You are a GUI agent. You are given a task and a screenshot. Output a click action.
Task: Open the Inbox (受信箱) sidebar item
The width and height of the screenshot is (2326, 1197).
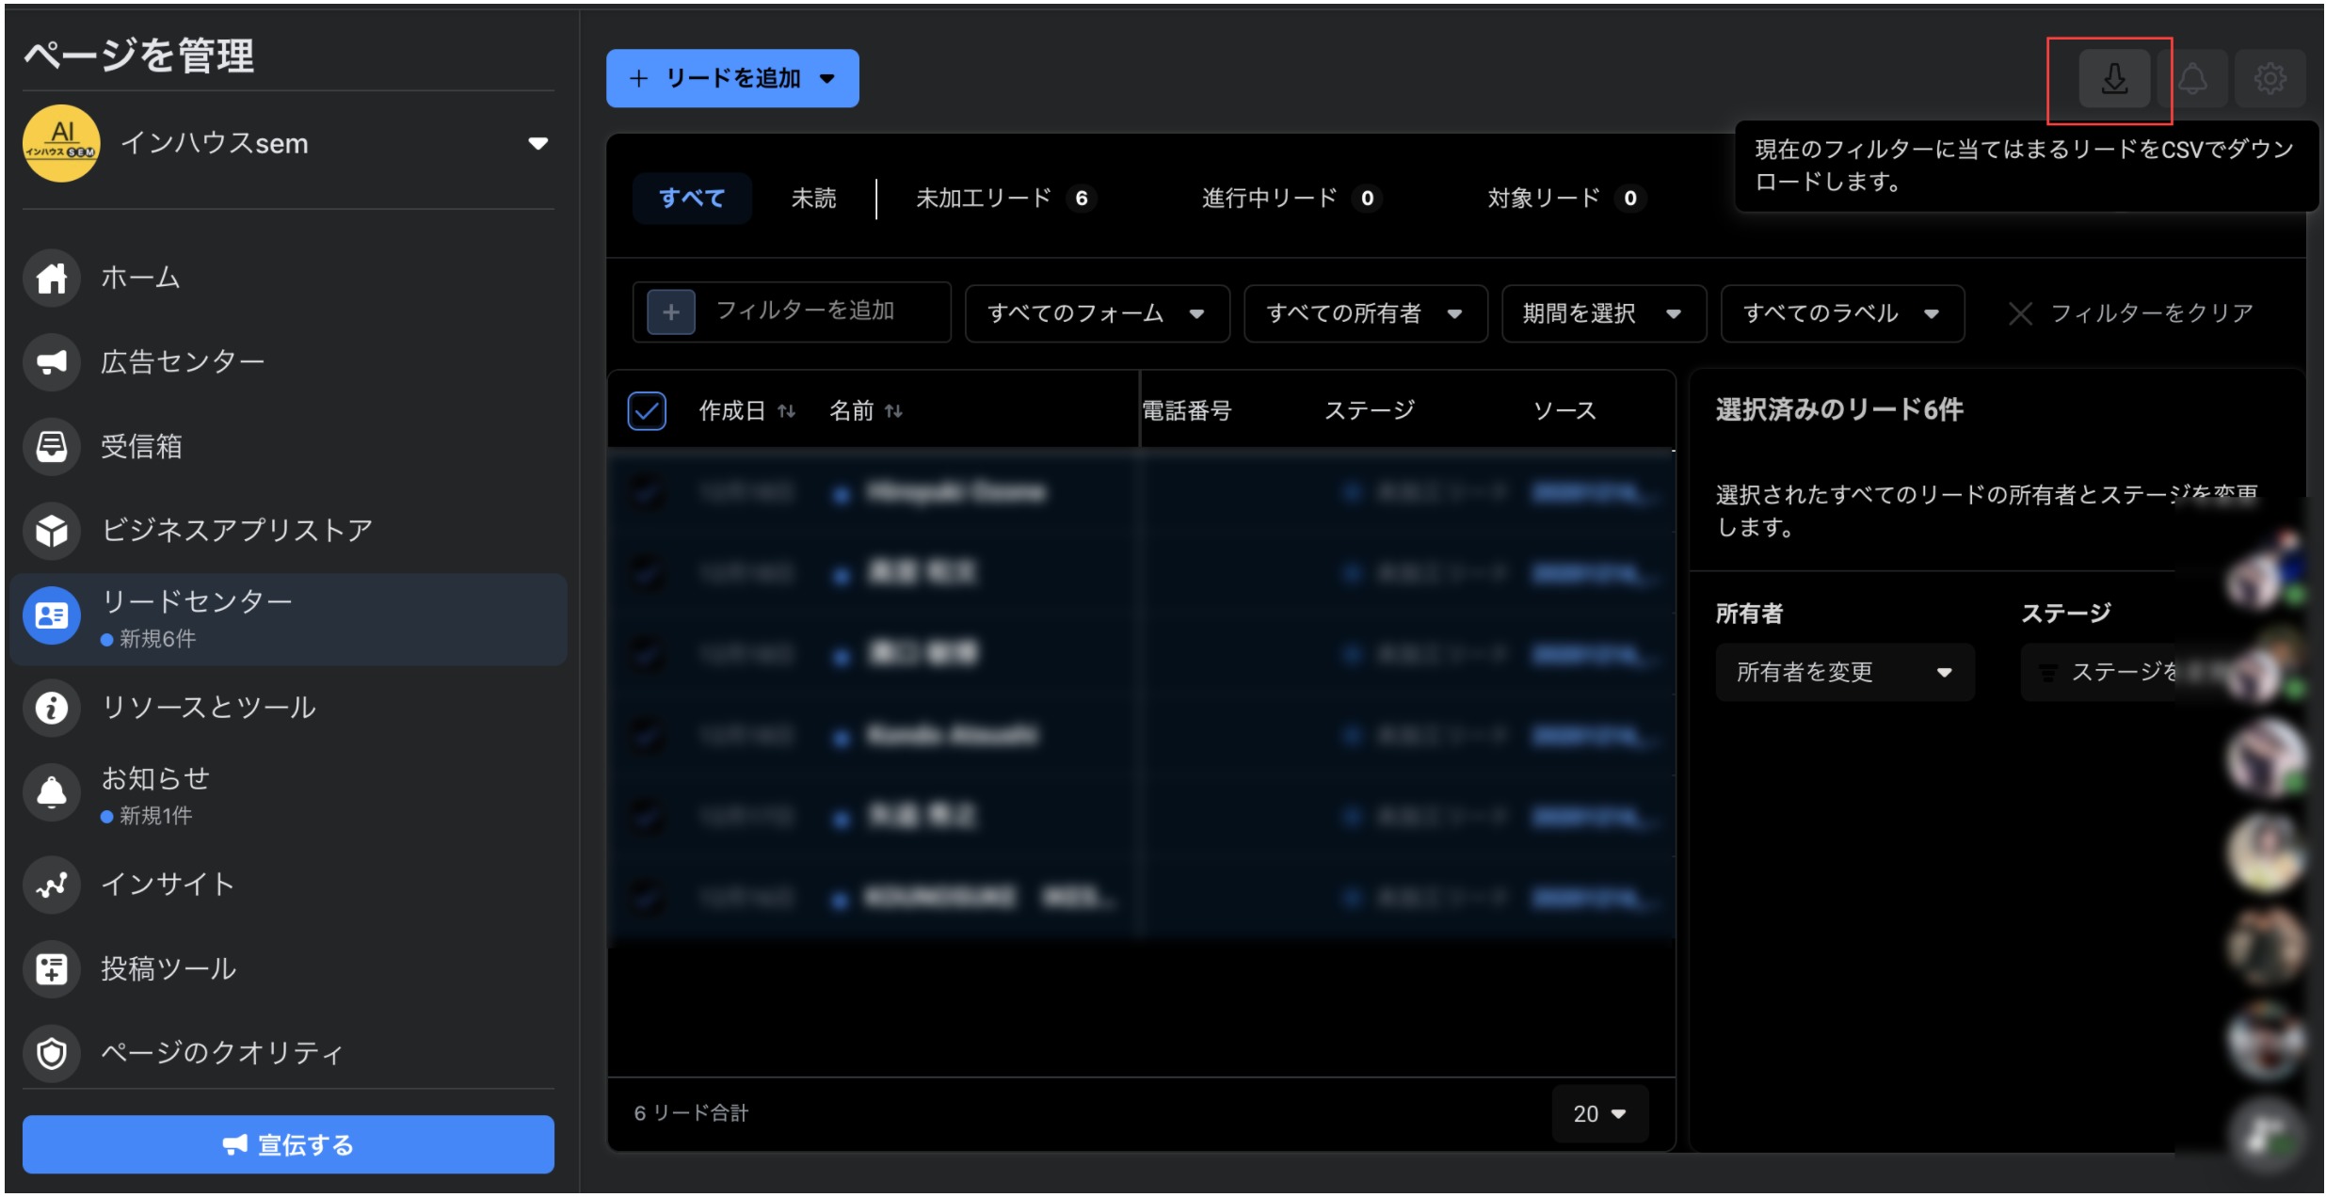(x=141, y=446)
